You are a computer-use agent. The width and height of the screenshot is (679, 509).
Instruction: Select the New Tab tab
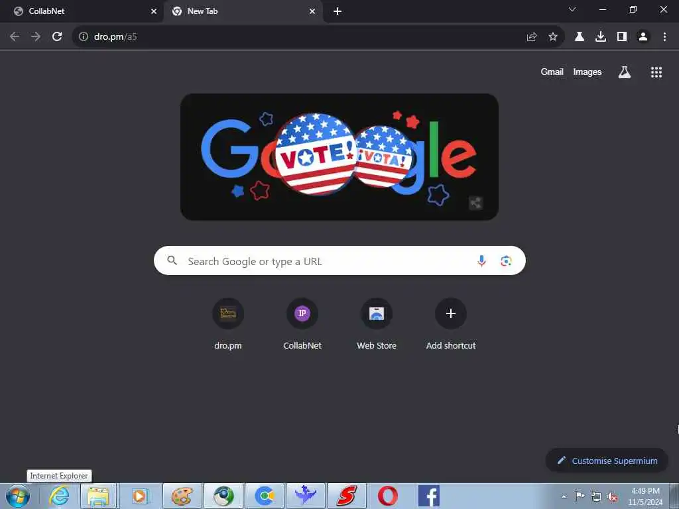(243, 11)
